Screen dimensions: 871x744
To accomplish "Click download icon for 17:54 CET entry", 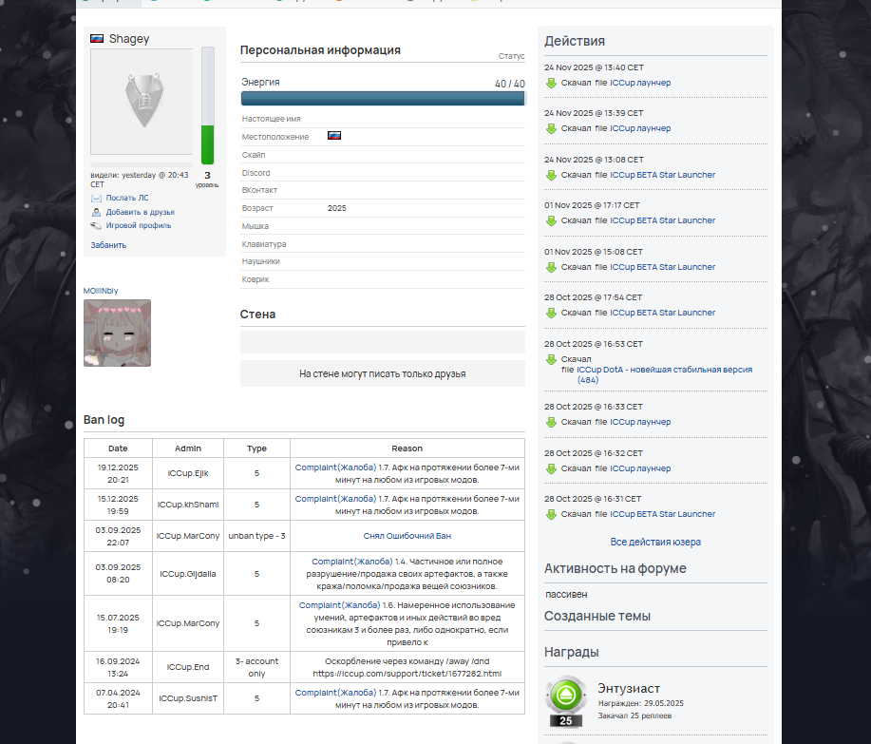I will (551, 314).
